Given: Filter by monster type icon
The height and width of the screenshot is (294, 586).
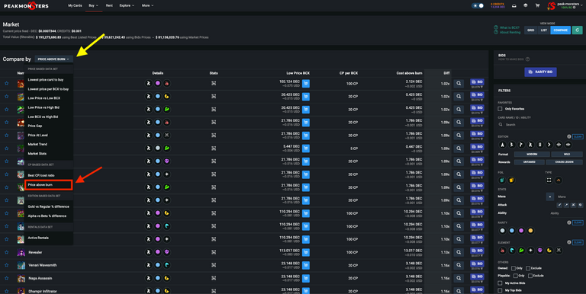Looking at the screenshot, I should [549, 181].
